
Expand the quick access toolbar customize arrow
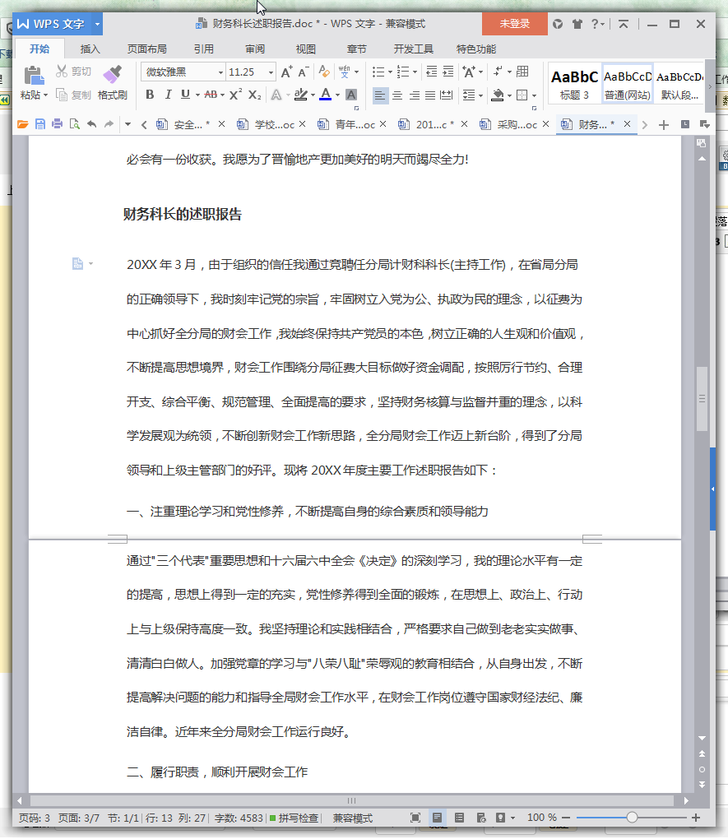pyautogui.click(x=128, y=124)
